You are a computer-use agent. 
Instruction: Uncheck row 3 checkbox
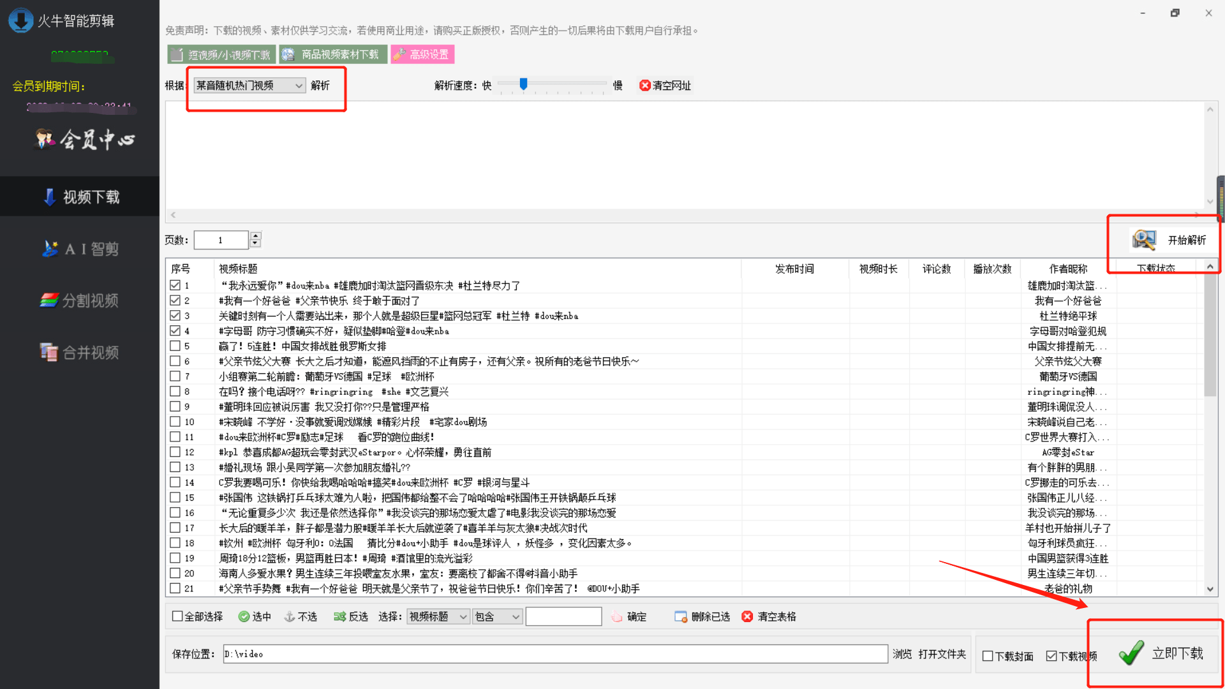(175, 315)
